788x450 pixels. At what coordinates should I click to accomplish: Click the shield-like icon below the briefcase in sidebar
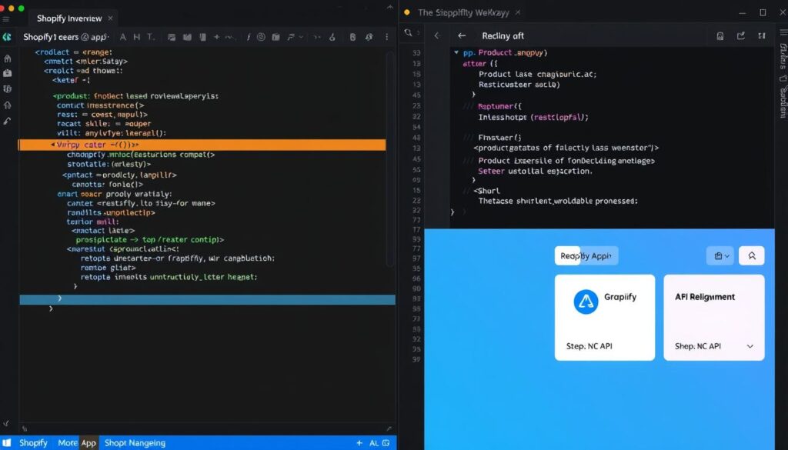pyautogui.click(x=7, y=89)
